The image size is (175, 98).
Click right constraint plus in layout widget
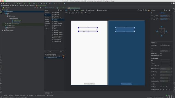click(x=166, y=31)
